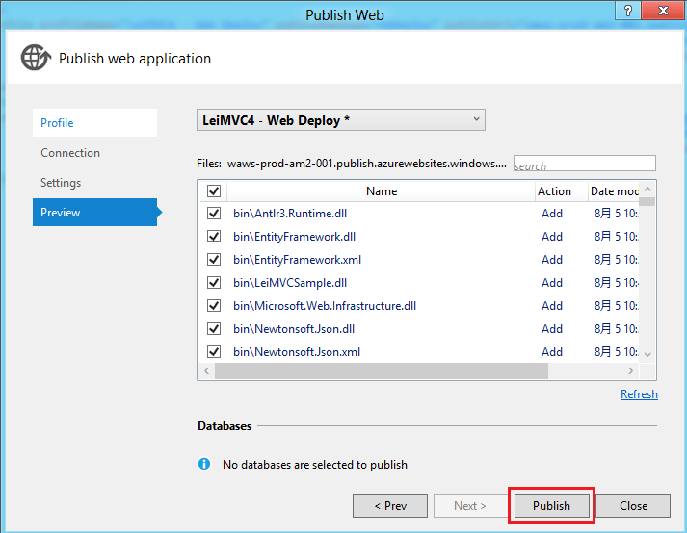Click the horizontal scrollbar left arrow
Image resolution: width=687 pixels, height=533 pixels.
coord(207,371)
